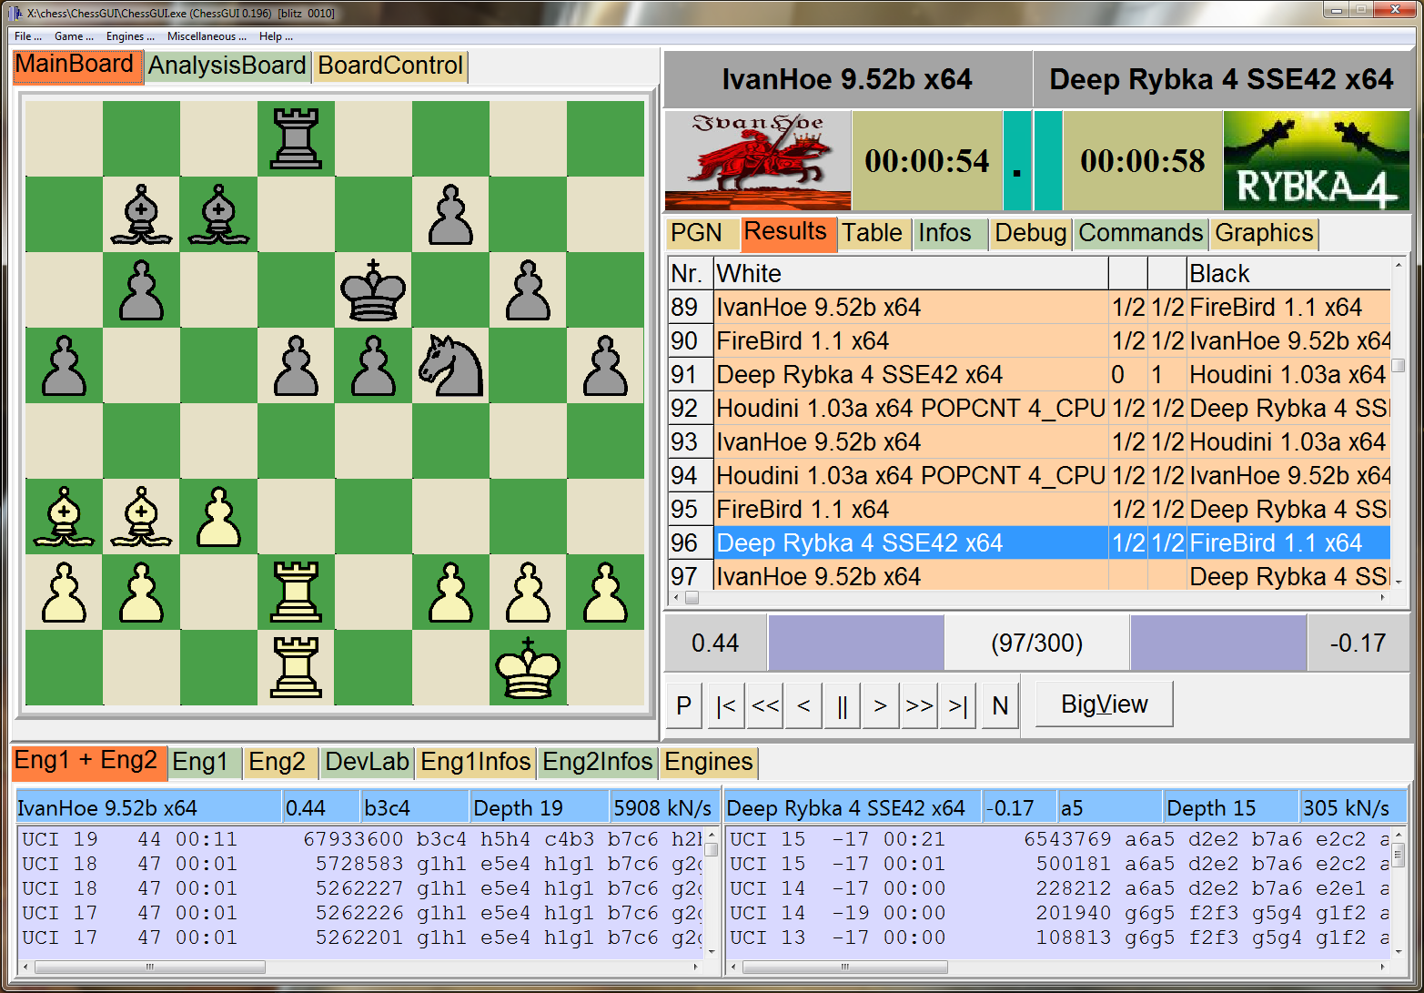
Task: Open the Eng2Infos tab
Action: click(x=598, y=762)
